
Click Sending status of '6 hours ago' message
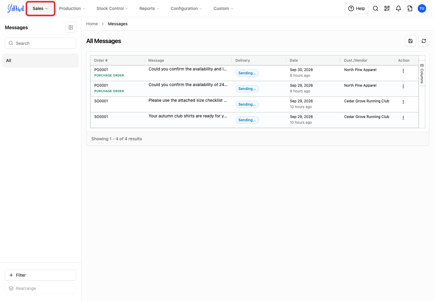pos(247,73)
